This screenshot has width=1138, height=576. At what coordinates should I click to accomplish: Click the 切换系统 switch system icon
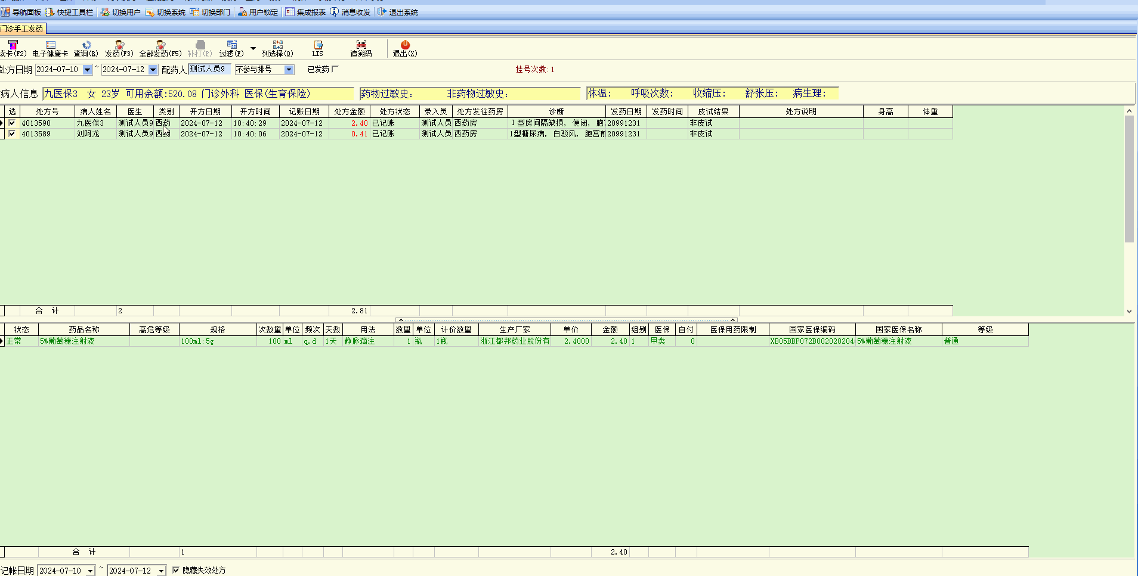(x=150, y=12)
